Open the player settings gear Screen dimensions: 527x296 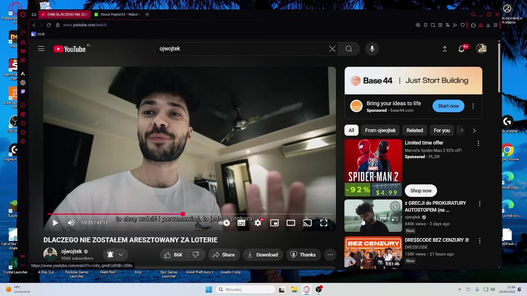[x=258, y=223]
